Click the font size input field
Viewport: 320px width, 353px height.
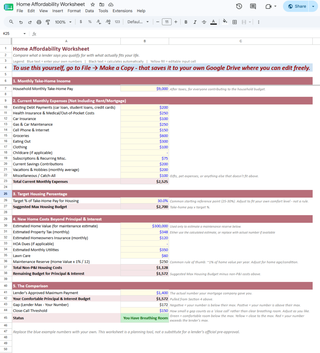(167, 22)
